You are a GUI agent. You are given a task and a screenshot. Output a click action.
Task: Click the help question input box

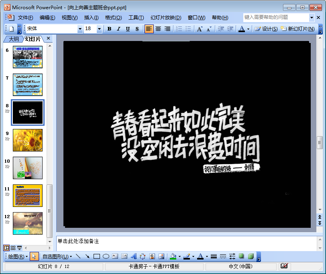click(x=276, y=17)
